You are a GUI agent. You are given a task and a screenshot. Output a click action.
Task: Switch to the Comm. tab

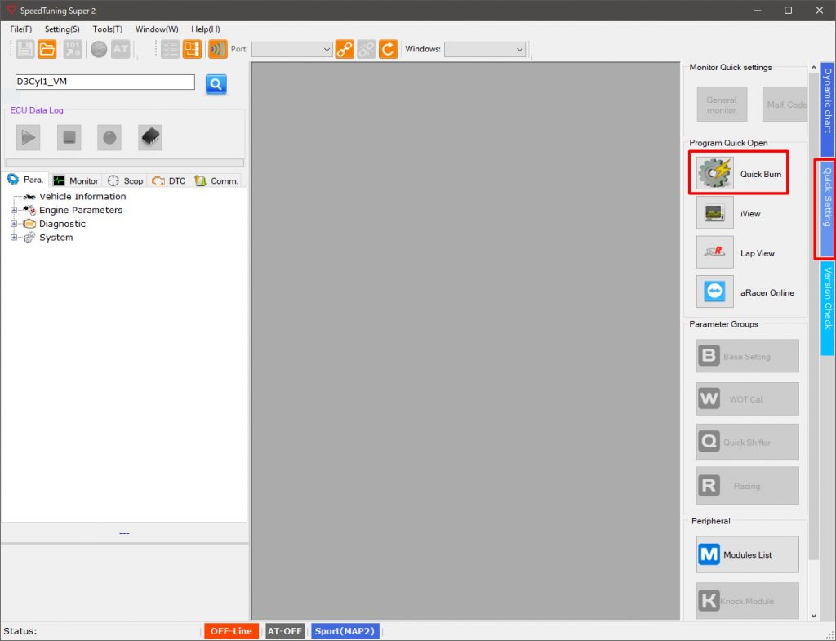(216, 180)
